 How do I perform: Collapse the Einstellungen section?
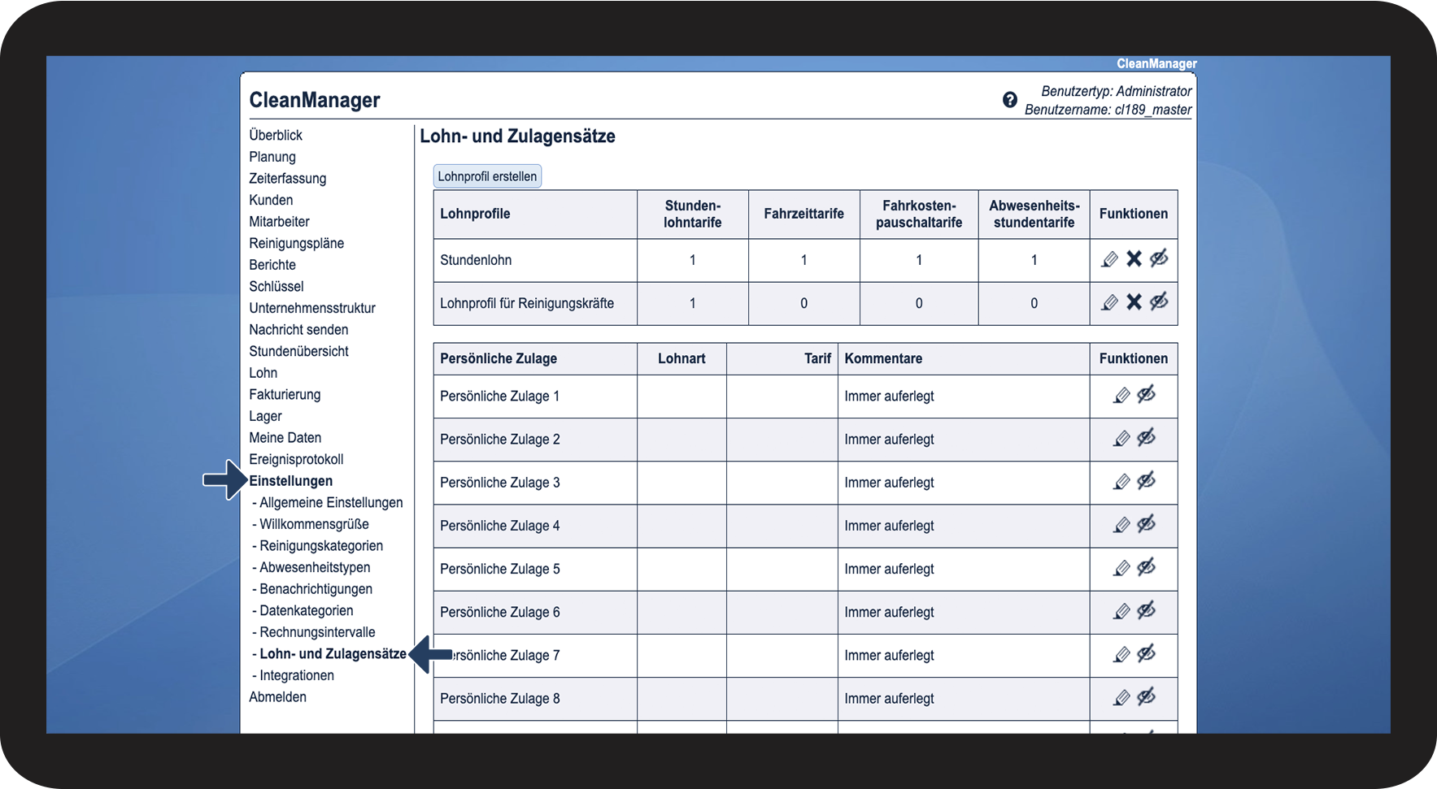pyautogui.click(x=291, y=481)
